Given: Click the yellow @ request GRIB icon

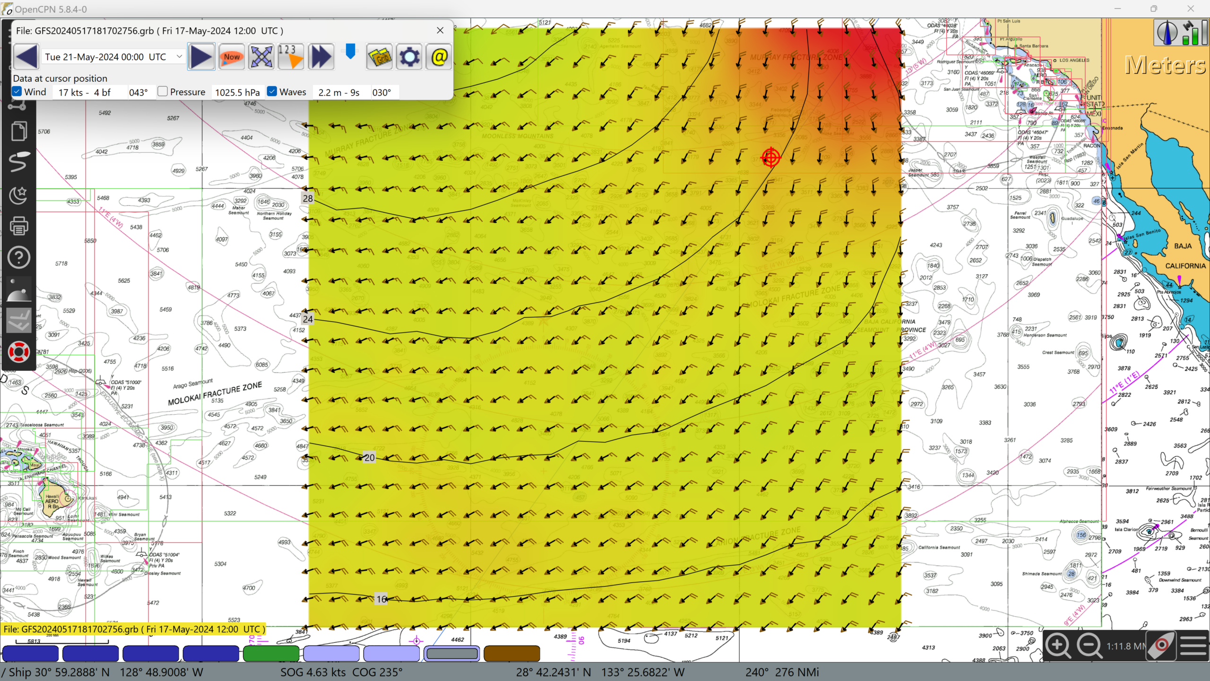Looking at the screenshot, I should (x=439, y=57).
